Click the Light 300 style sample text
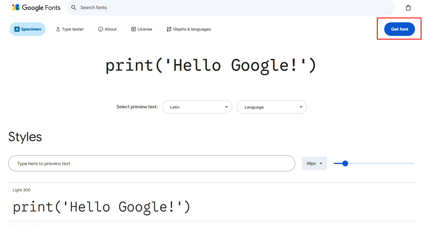This screenshot has width=428, height=227. [102, 207]
